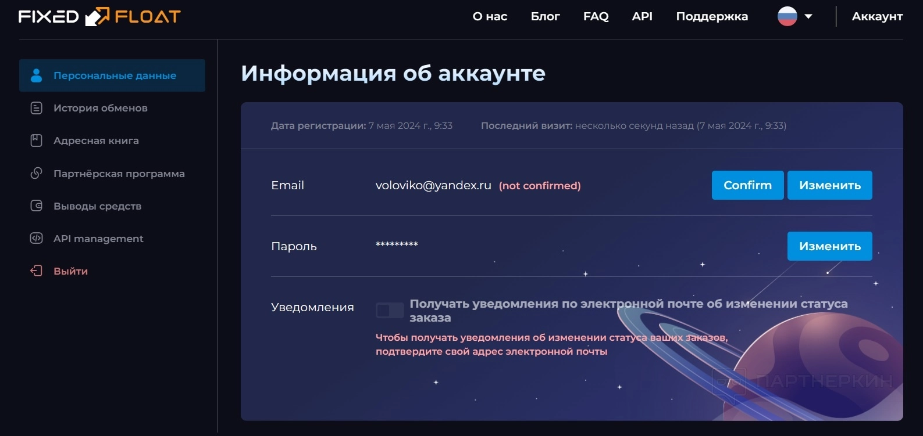Click the email address voloviko@yandex.ru
The image size is (923, 436).
pyautogui.click(x=433, y=185)
